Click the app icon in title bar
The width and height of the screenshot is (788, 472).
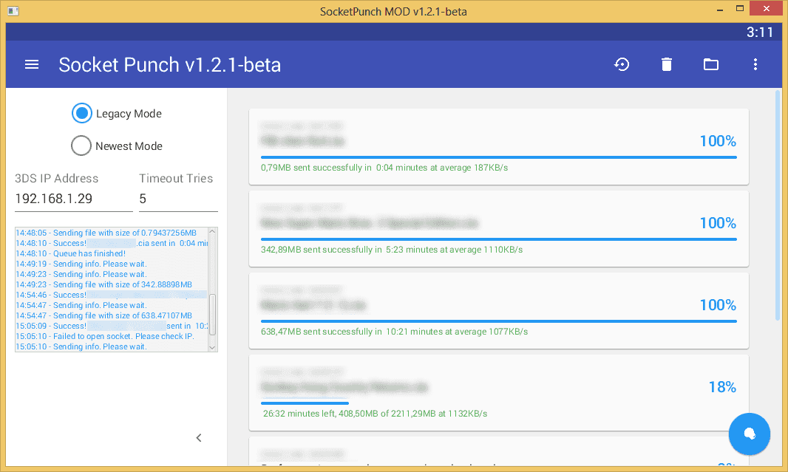[x=13, y=10]
